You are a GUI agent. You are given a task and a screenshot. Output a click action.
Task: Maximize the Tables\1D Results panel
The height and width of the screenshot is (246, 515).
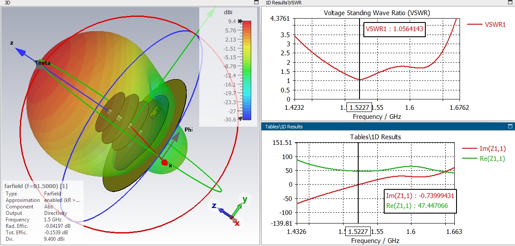pyautogui.click(x=510, y=126)
